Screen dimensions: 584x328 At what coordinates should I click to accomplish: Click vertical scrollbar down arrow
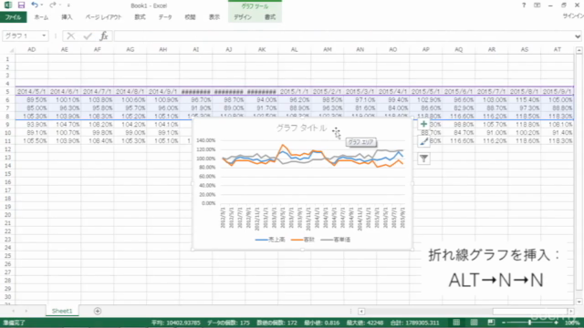[579, 302]
